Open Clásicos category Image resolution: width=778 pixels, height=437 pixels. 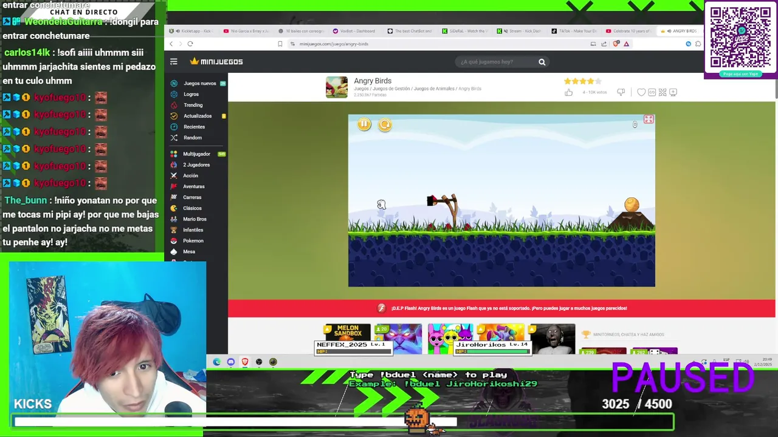tap(192, 208)
